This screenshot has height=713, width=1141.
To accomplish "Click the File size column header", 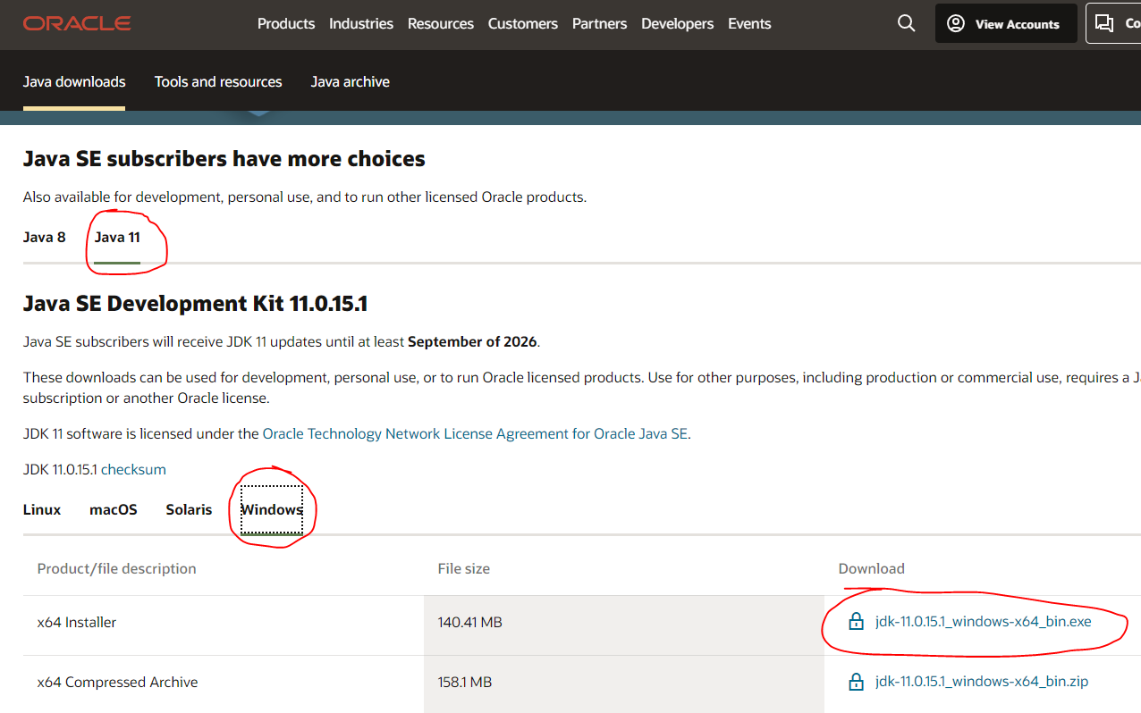I will click(x=464, y=568).
